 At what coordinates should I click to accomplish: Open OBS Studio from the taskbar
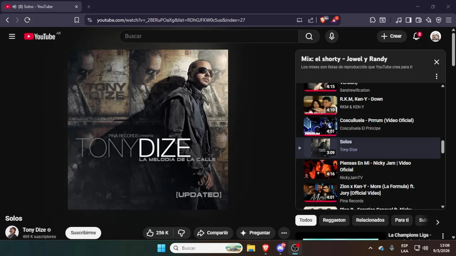[295, 248]
